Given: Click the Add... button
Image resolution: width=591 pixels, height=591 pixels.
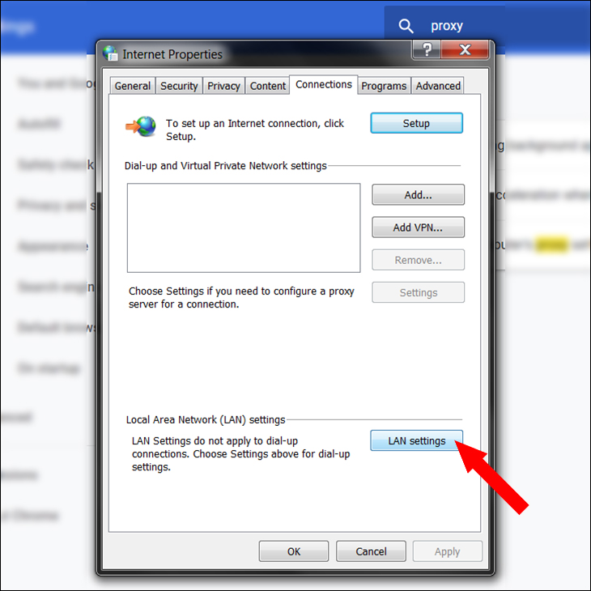Looking at the screenshot, I should (x=418, y=195).
